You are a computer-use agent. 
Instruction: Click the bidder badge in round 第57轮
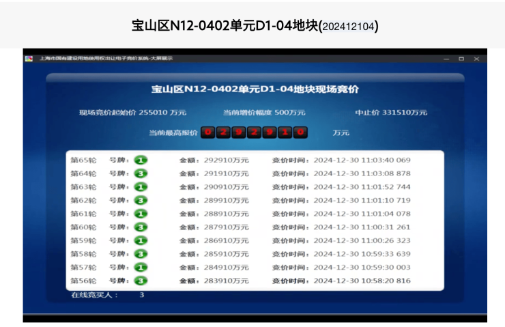(x=141, y=268)
